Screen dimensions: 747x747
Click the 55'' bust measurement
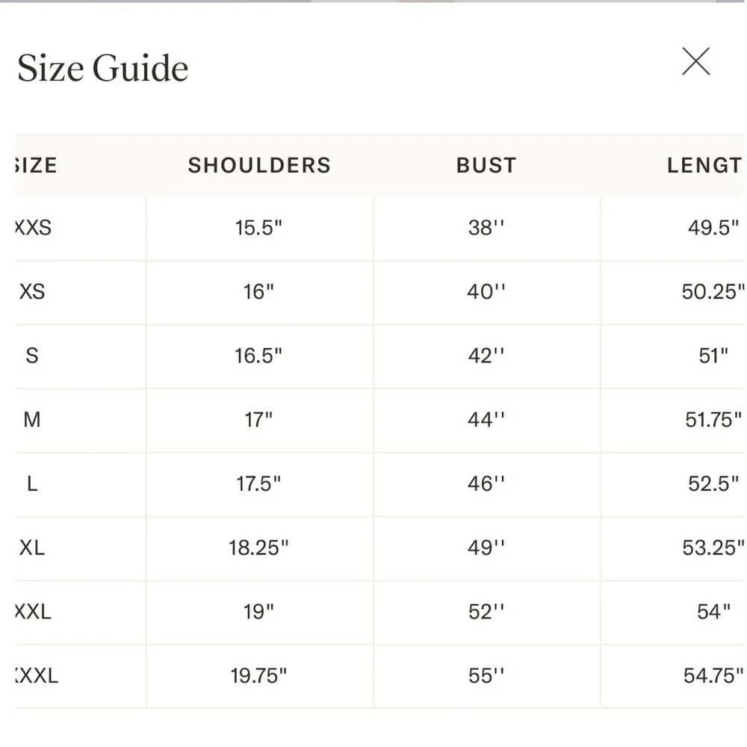486,675
